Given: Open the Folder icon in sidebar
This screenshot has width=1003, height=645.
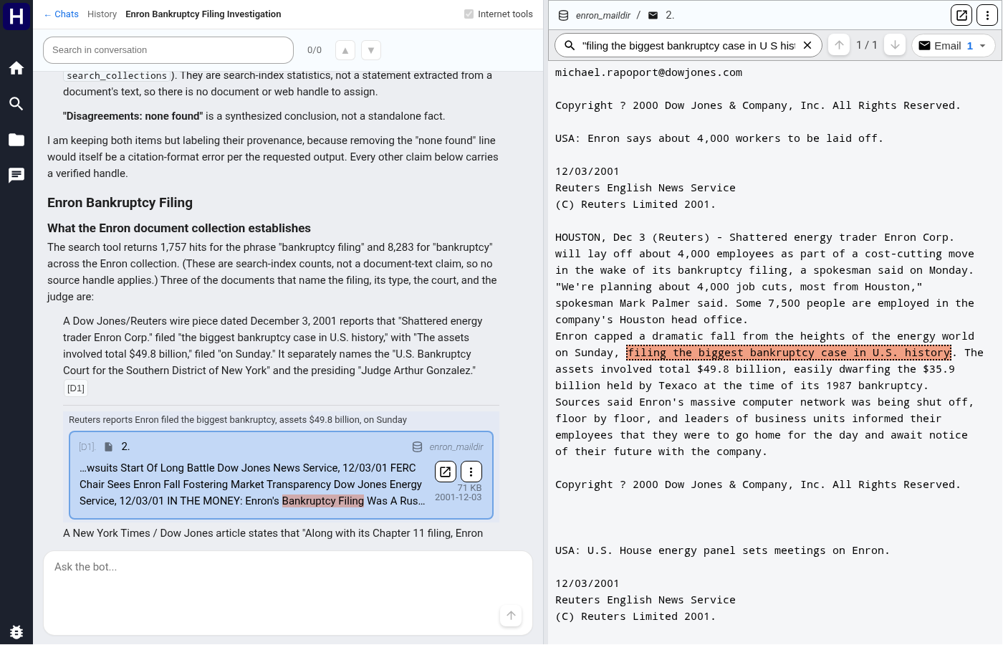Looking at the screenshot, I should pyautogui.click(x=16, y=140).
